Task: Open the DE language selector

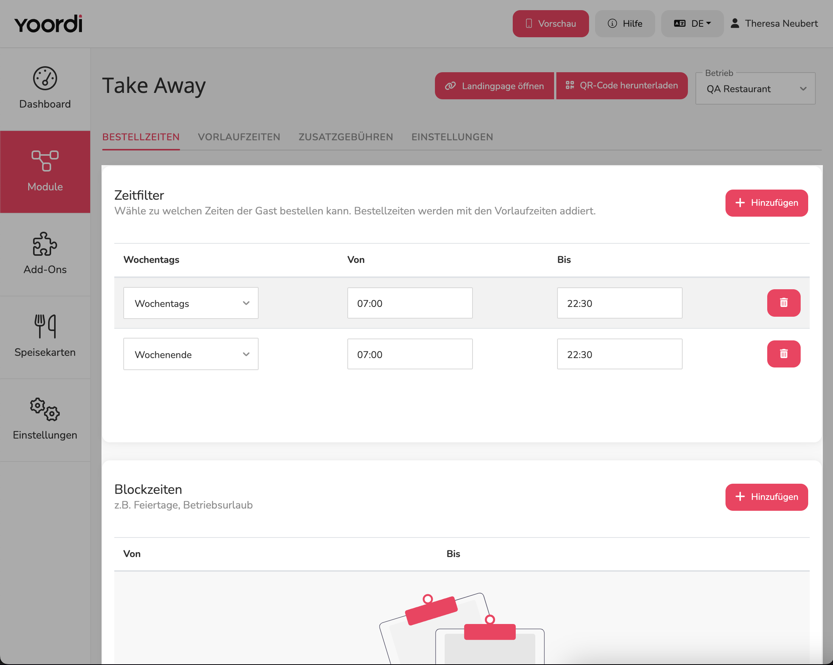Action: coord(692,24)
